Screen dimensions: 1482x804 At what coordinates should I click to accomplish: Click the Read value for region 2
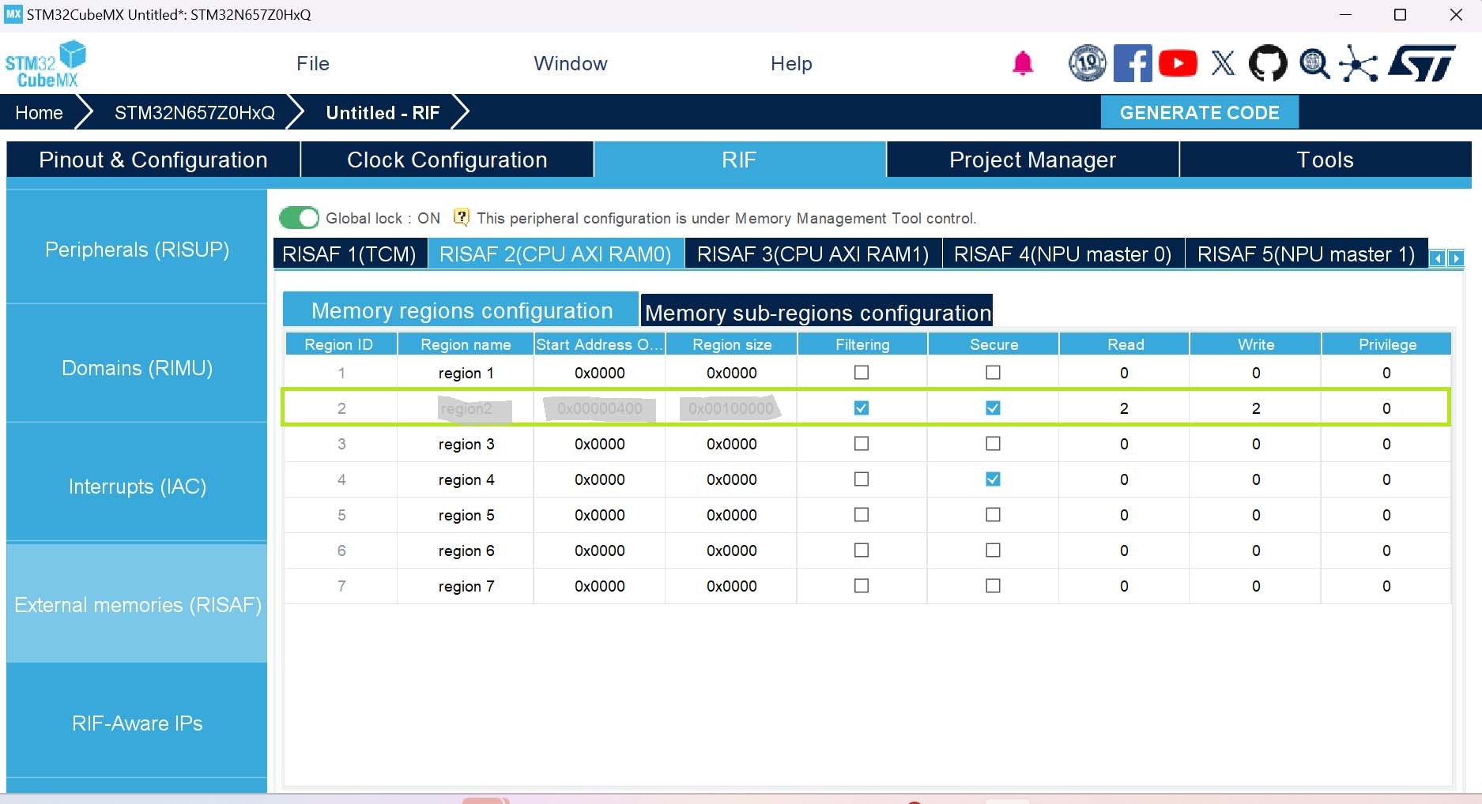(1124, 408)
